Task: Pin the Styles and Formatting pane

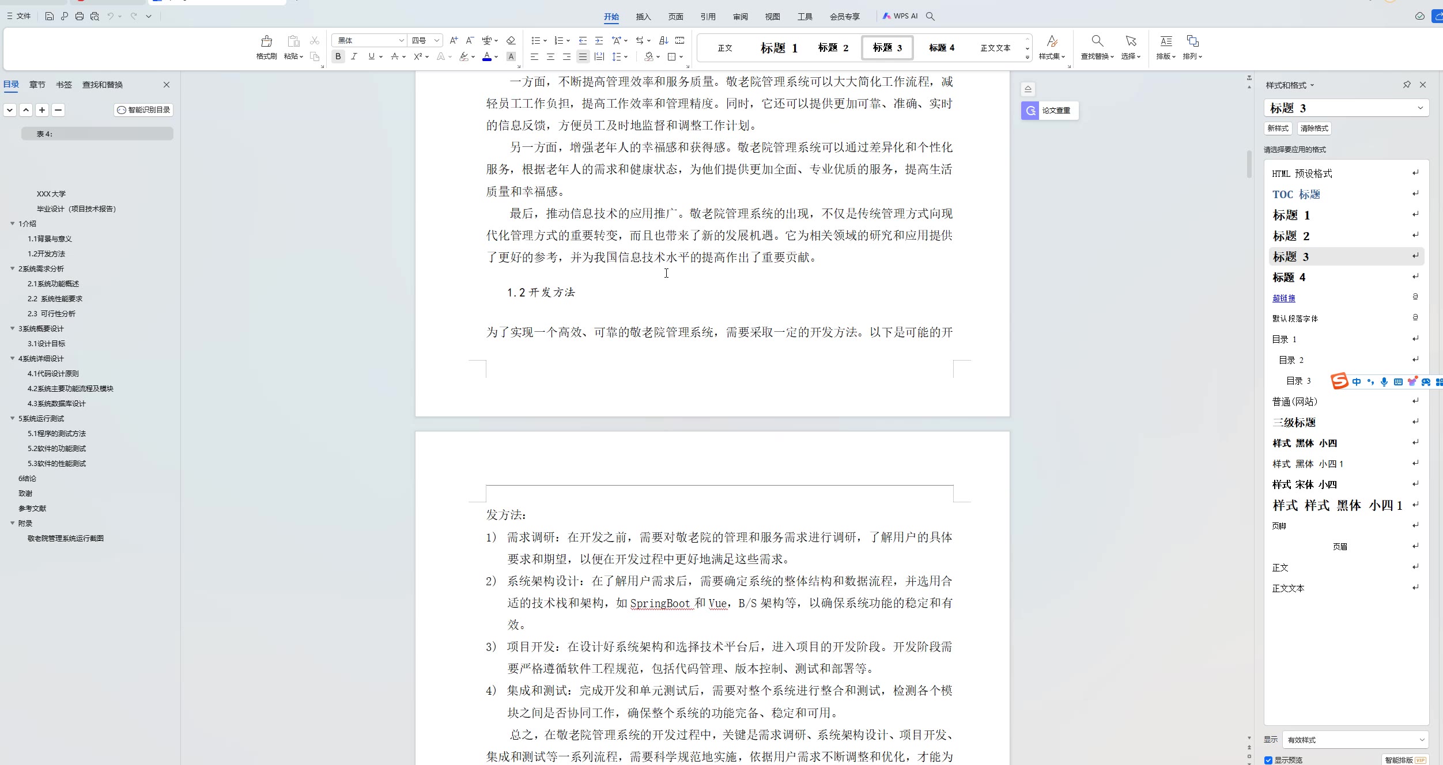Action: (1407, 85)
